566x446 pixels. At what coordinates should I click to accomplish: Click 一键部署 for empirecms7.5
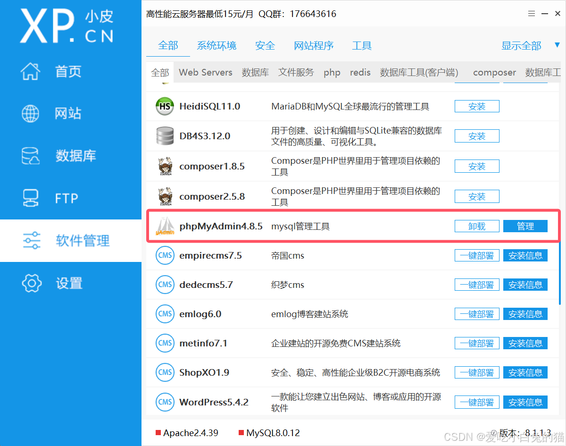point(477,256)
